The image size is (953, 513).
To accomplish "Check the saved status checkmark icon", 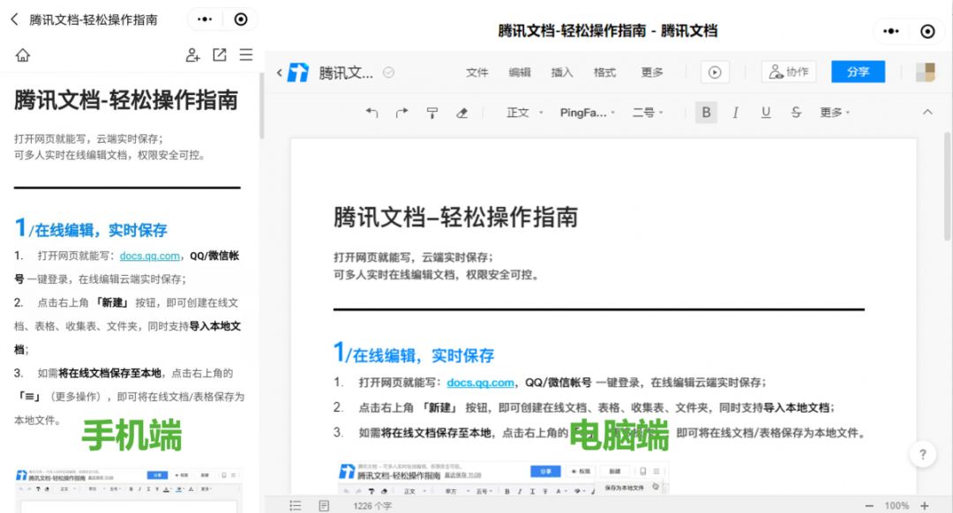I will click(388, 73).
